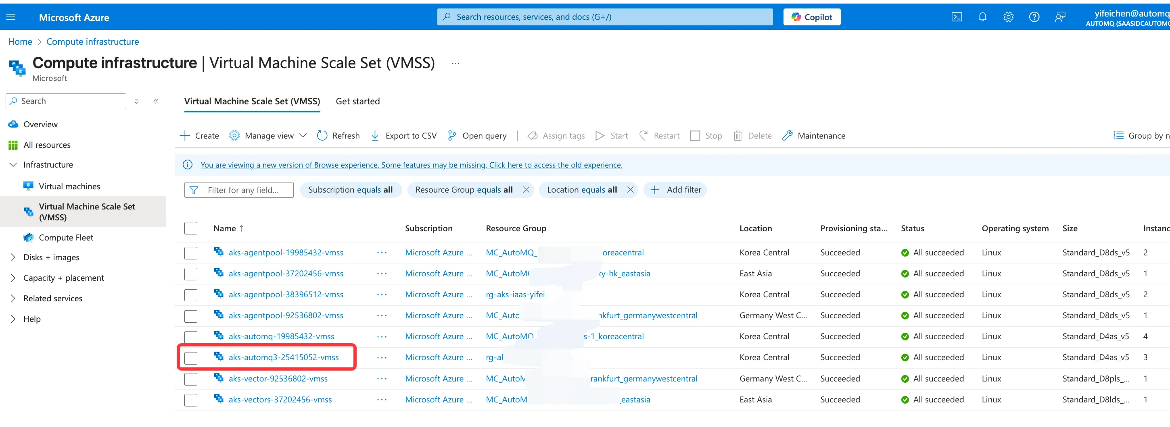Export the list to CSV
This screenshot has width=1170, height=427.
[404, 135]
